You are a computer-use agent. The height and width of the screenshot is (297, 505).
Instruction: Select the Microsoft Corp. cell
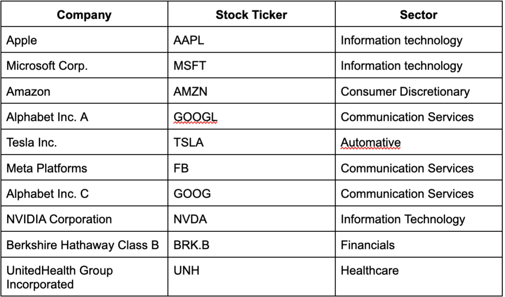[x=84, y=65]
